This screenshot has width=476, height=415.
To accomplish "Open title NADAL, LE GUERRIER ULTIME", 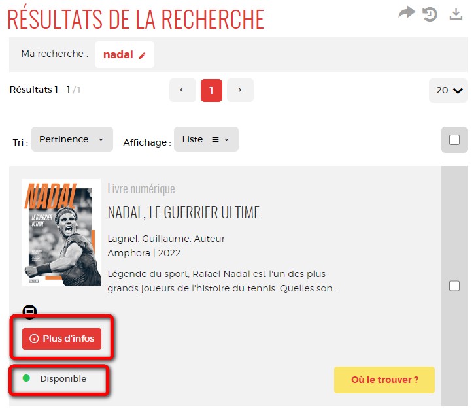I will click(184, 212).
